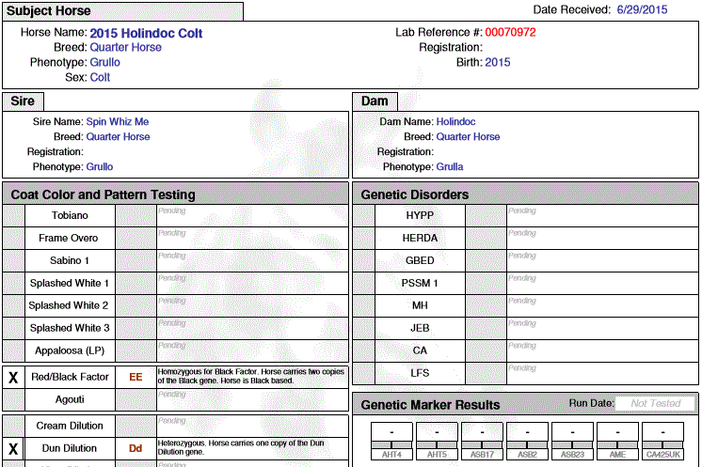Screen dimensions: 702x467
Task: Check the empty box beside Sabino 1
Action: tap(13, 261)
